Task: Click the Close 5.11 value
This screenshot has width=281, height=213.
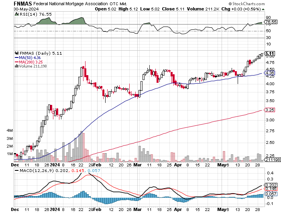Action: 173,9
